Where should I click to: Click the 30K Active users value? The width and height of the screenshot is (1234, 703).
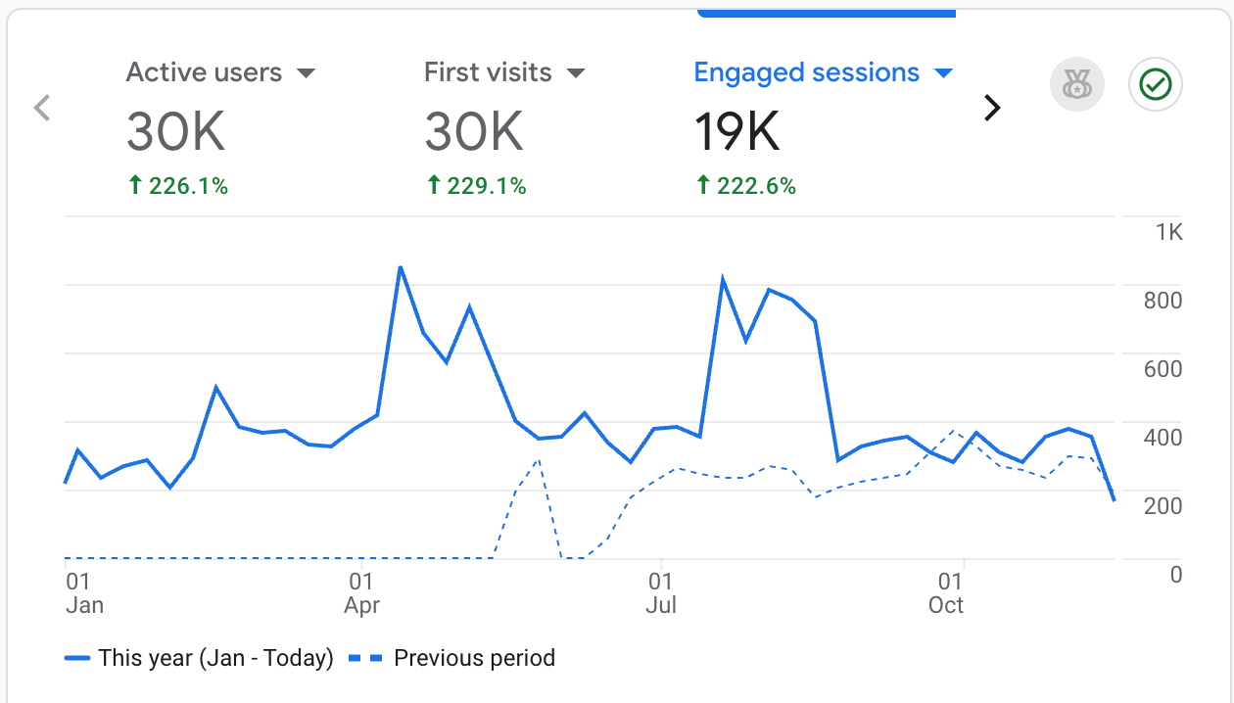[x=176, y=132]
